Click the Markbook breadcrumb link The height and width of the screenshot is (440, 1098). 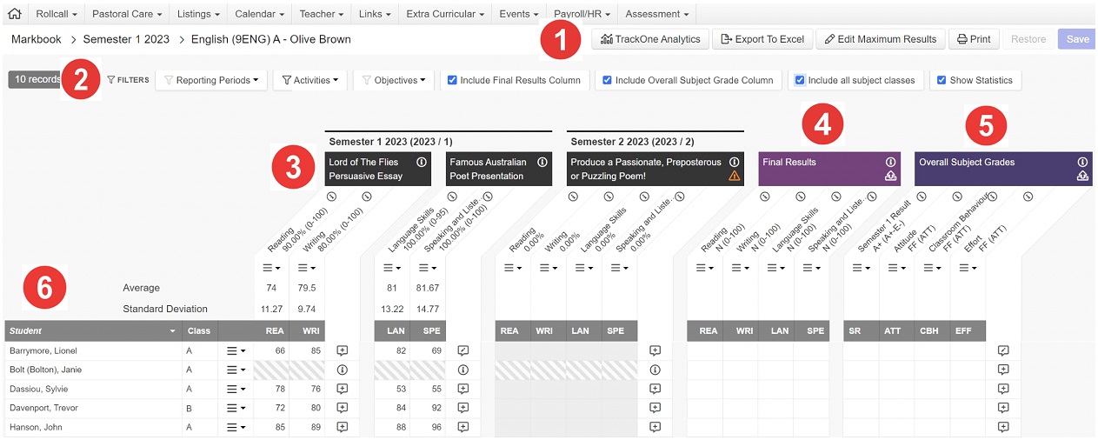coord(37,39)
